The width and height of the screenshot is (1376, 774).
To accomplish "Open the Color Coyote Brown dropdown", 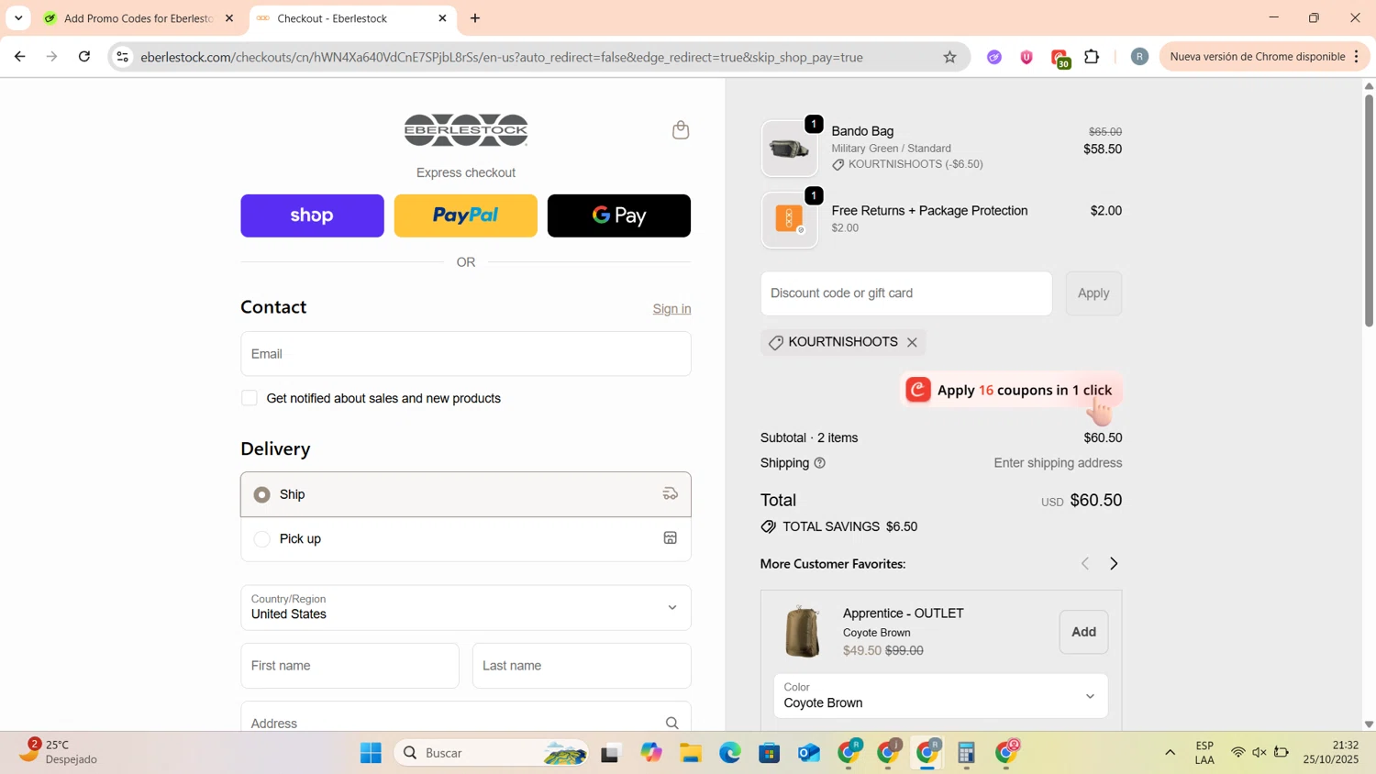I will (x=940, y=696).
